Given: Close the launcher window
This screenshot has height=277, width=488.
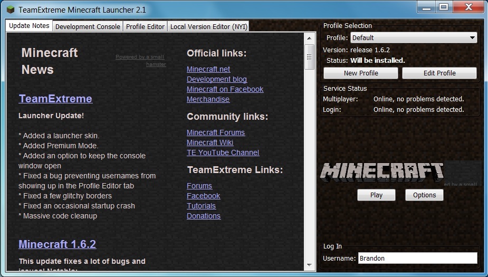Looking at the screenshot, I should [x=468, y=7].
